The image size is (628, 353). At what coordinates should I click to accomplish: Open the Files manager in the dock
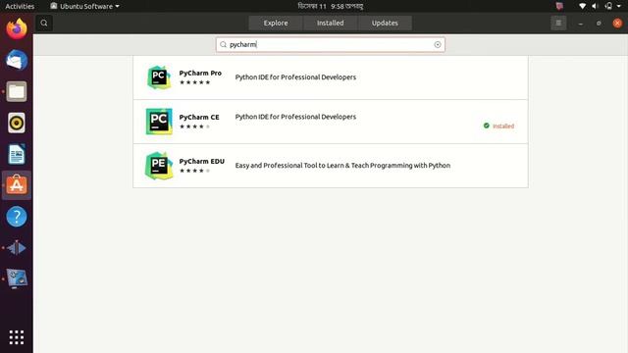pyautogui.click(x=17, y=91)
